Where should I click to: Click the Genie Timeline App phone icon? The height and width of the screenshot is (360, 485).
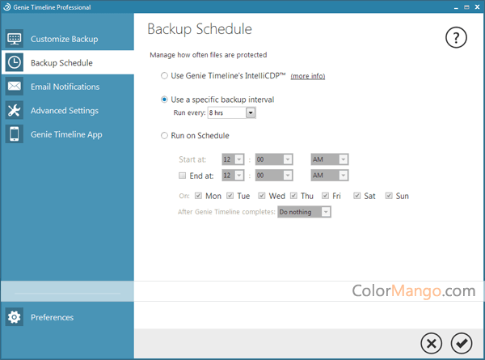pos(15,134)
